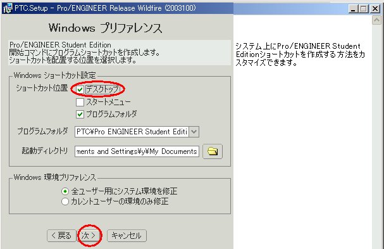Check the デスクトップ shortcut checkbox
384x249 pixels.
click(x=80, y=89)
